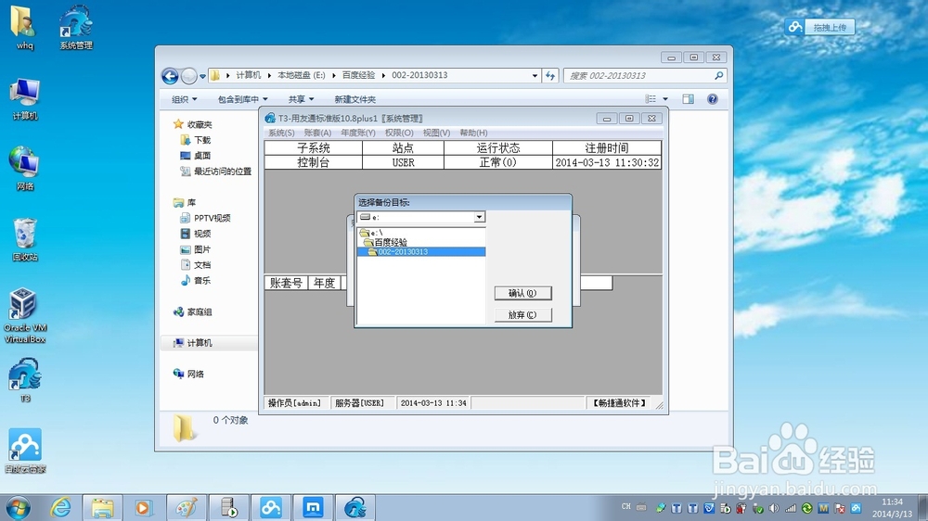Launch Internet Explorer from taskbar
The image size is (928, 521).
pyautogui.click(x=60, y=507)
